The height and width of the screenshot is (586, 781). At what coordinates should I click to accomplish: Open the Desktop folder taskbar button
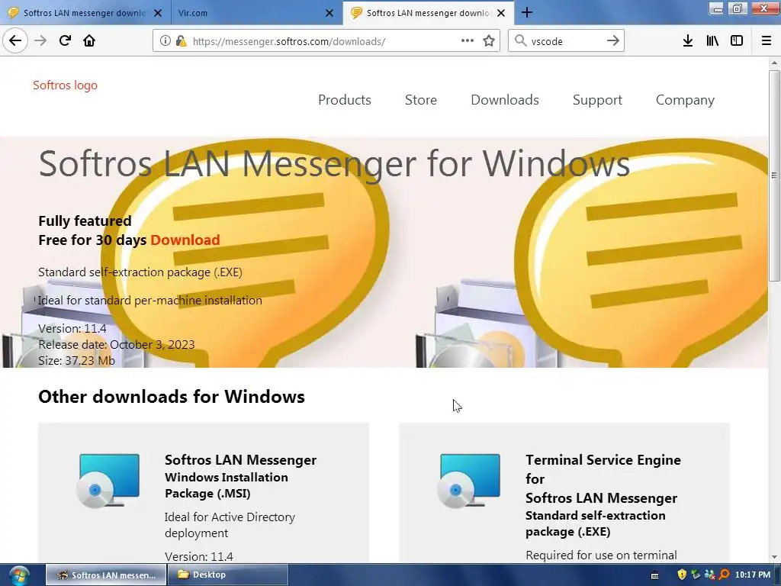[x=227, y=575]
